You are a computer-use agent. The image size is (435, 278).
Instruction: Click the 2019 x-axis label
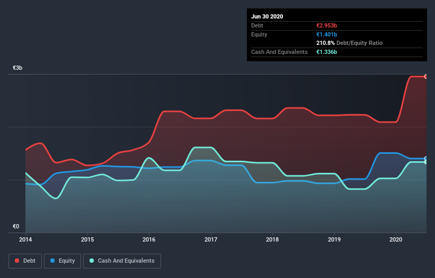334,239
